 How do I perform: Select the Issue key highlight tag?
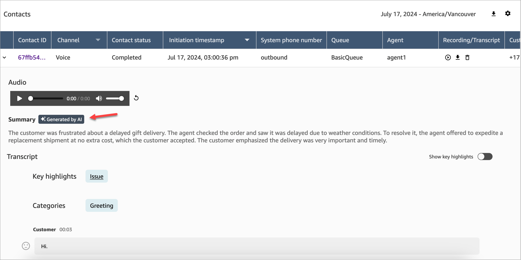pyautogui.click(x=96, y=176)
